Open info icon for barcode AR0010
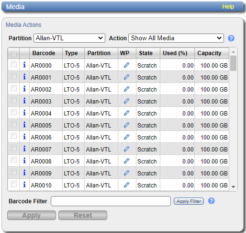 24,185
